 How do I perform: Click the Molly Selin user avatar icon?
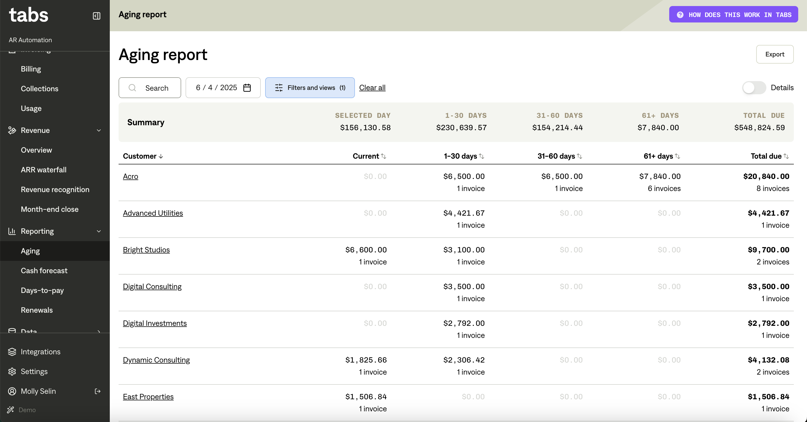(x=12, y=391)
